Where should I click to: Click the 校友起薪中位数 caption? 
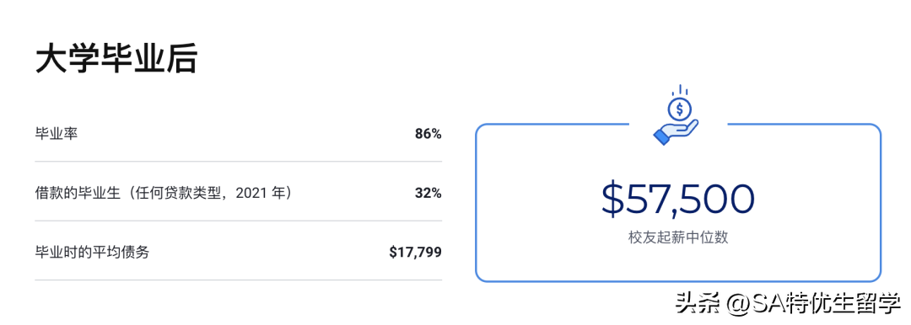[678, 237]
